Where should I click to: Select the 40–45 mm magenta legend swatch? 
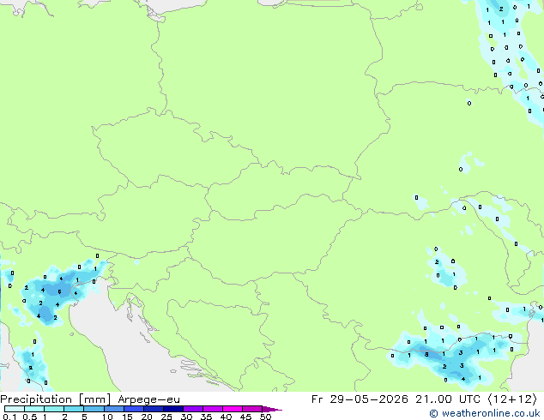(233, 409)
